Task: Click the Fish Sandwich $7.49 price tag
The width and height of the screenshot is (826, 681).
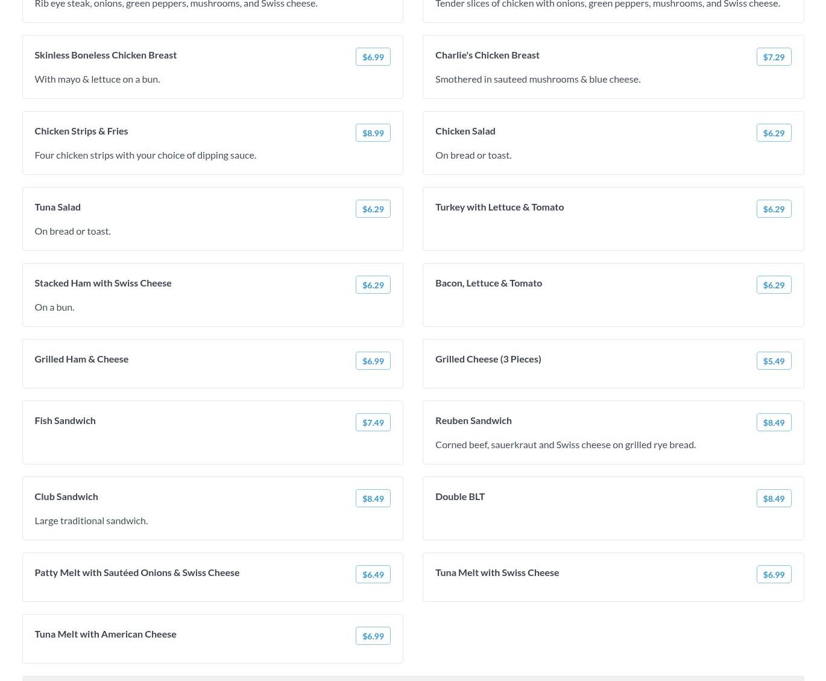Action: (373, 422)
